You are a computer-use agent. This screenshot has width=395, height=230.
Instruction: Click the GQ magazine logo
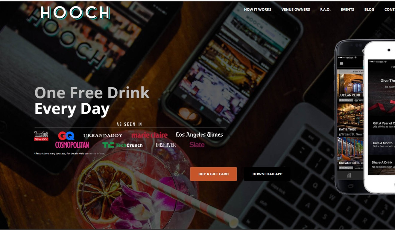pos(66,136)
